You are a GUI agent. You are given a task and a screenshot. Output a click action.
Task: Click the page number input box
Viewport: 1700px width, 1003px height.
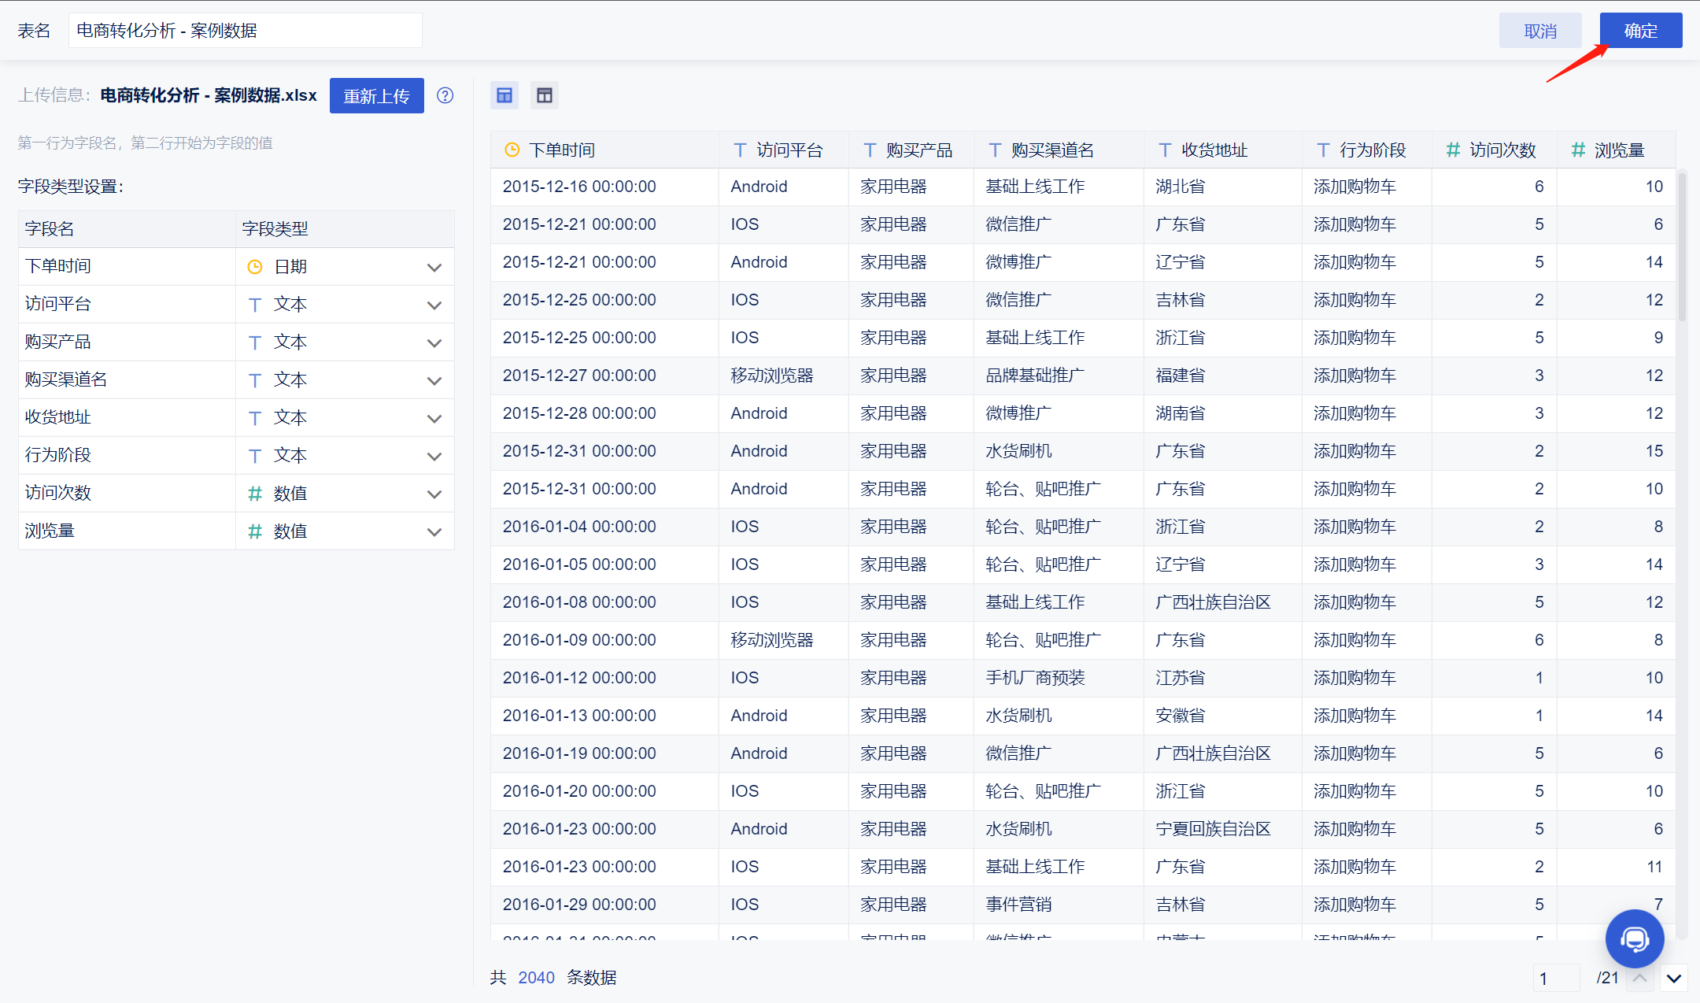(x=1555, y=978)
